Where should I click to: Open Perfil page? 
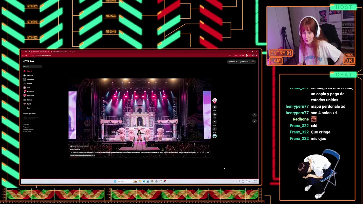[27, 104]
